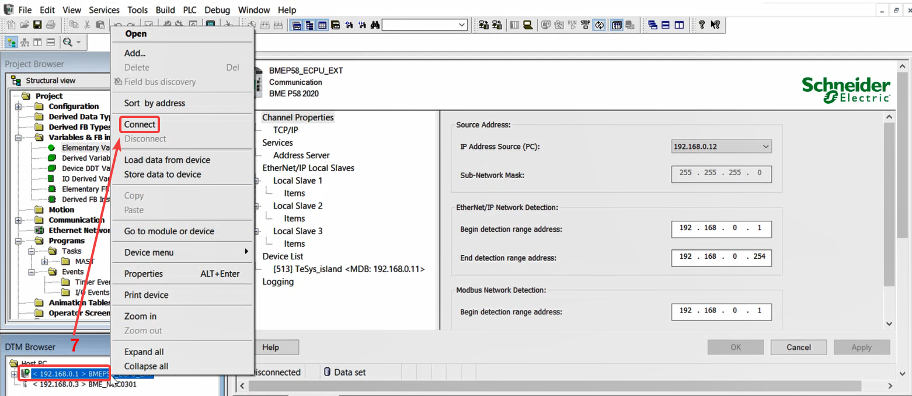The image size is (912, 396).
Task: Click the Open project folder icon
Action: coord(25,25)
